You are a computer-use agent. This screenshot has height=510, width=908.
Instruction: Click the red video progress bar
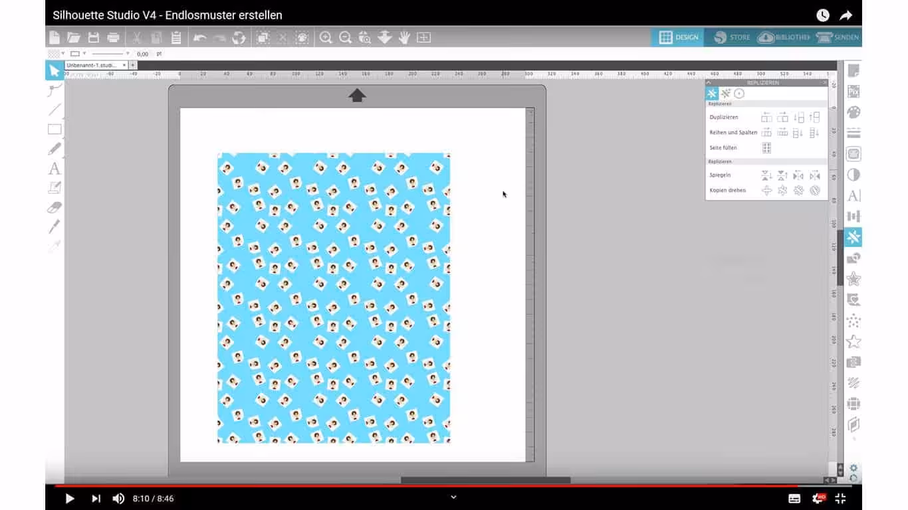tap(399, 485)
